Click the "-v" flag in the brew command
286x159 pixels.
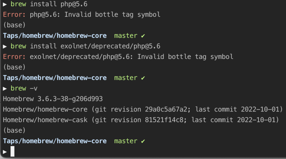(x=34, y=88)
